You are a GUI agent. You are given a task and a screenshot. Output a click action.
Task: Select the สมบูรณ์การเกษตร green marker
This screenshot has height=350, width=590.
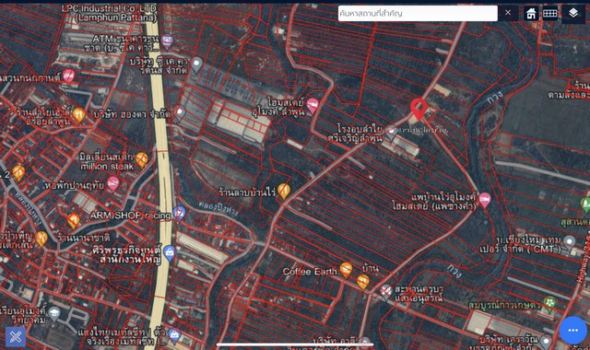coord(549,304)
